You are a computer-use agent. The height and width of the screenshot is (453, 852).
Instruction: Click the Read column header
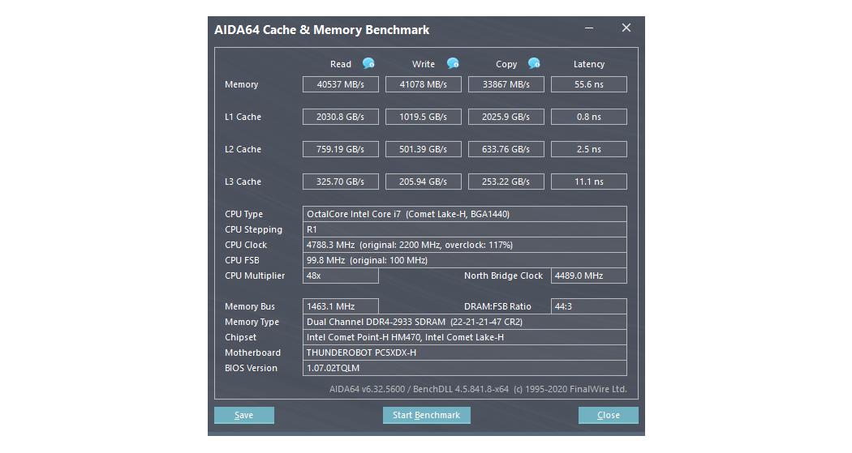(341, 64)
